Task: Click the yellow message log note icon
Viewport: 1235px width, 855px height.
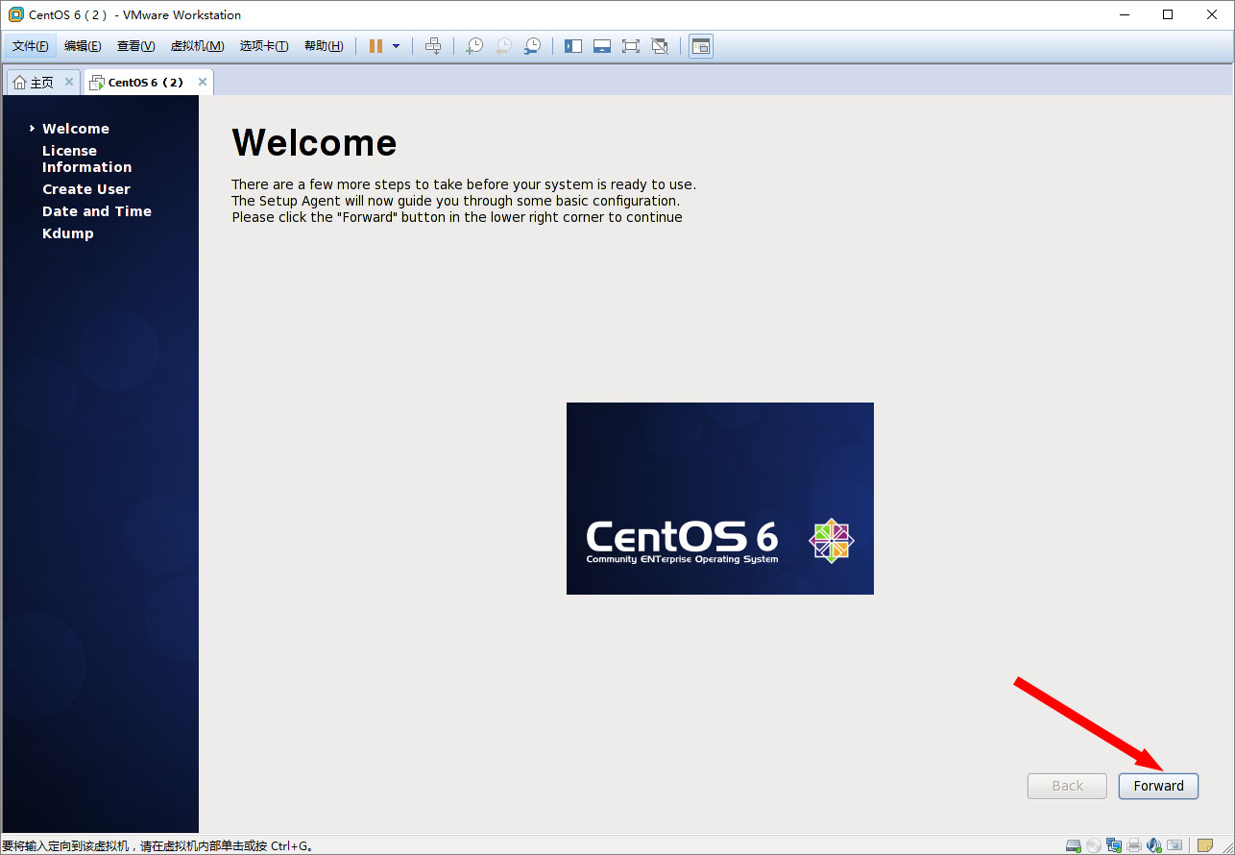Action: tap(1204, 846)
